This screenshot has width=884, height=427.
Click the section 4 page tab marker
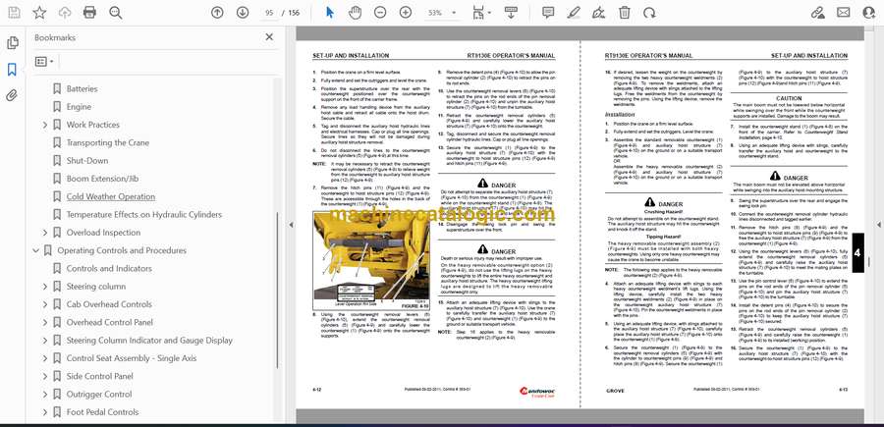click(856, 253)
